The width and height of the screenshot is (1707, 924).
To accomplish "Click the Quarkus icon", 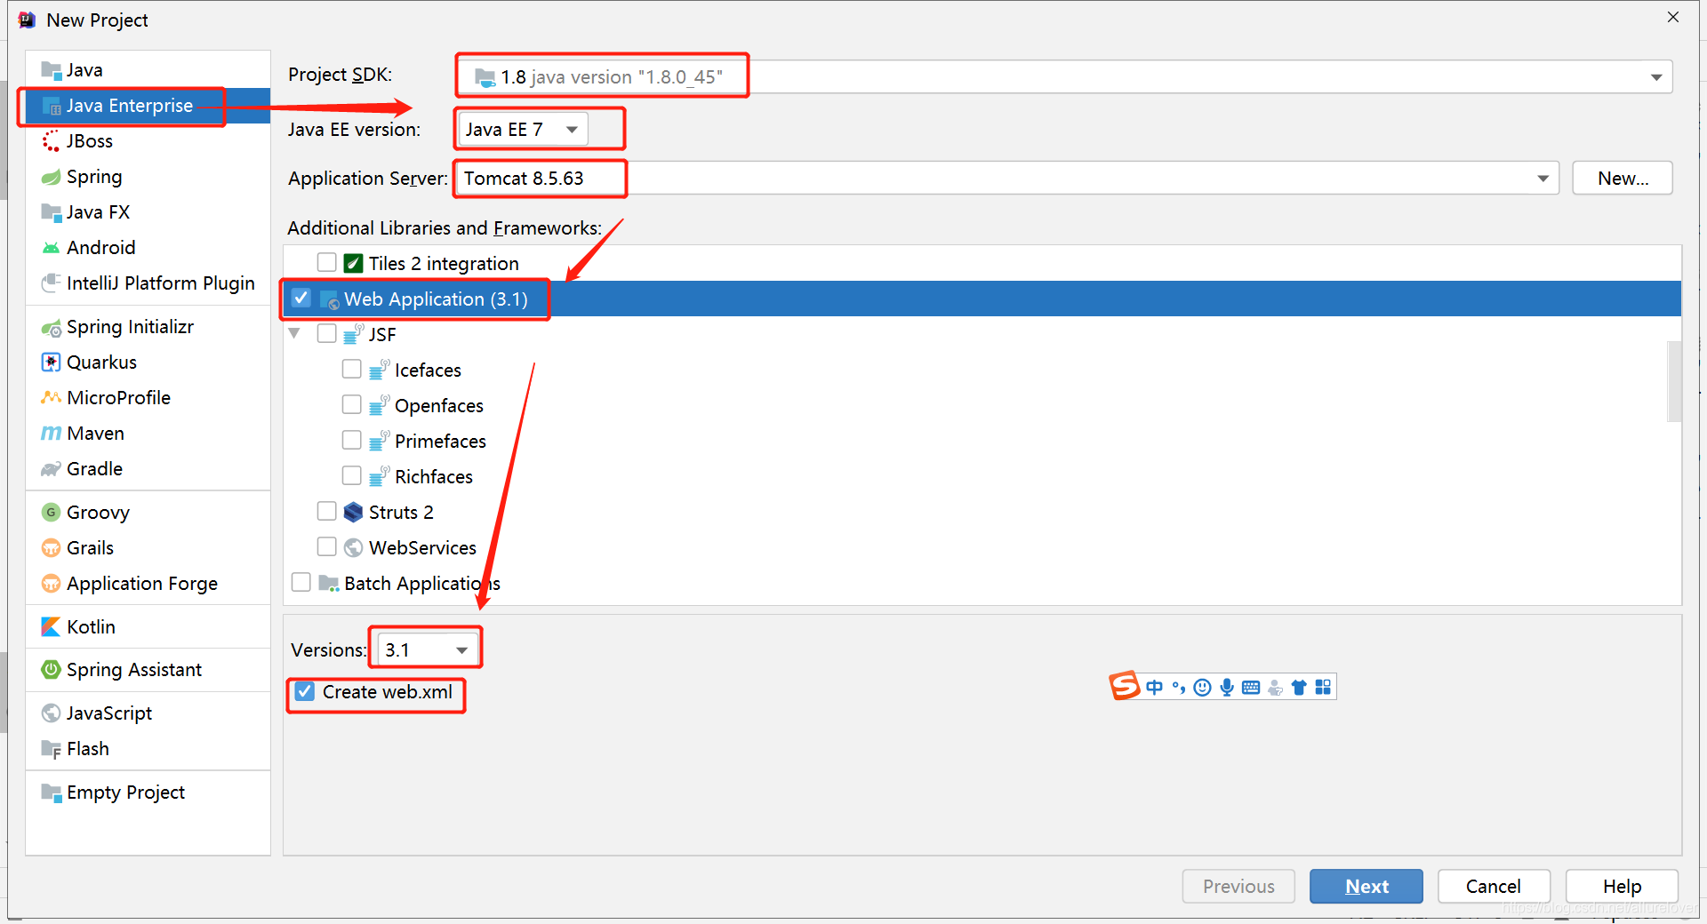I will pos(51,362).
